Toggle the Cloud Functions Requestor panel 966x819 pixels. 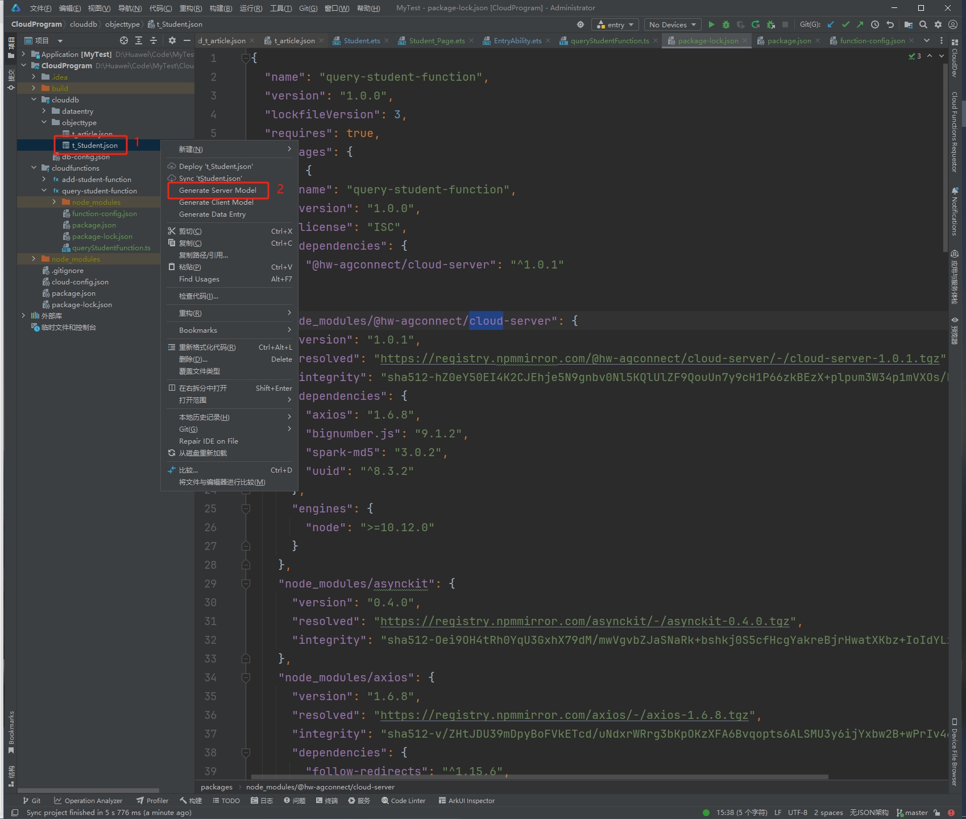click(954, 132)
